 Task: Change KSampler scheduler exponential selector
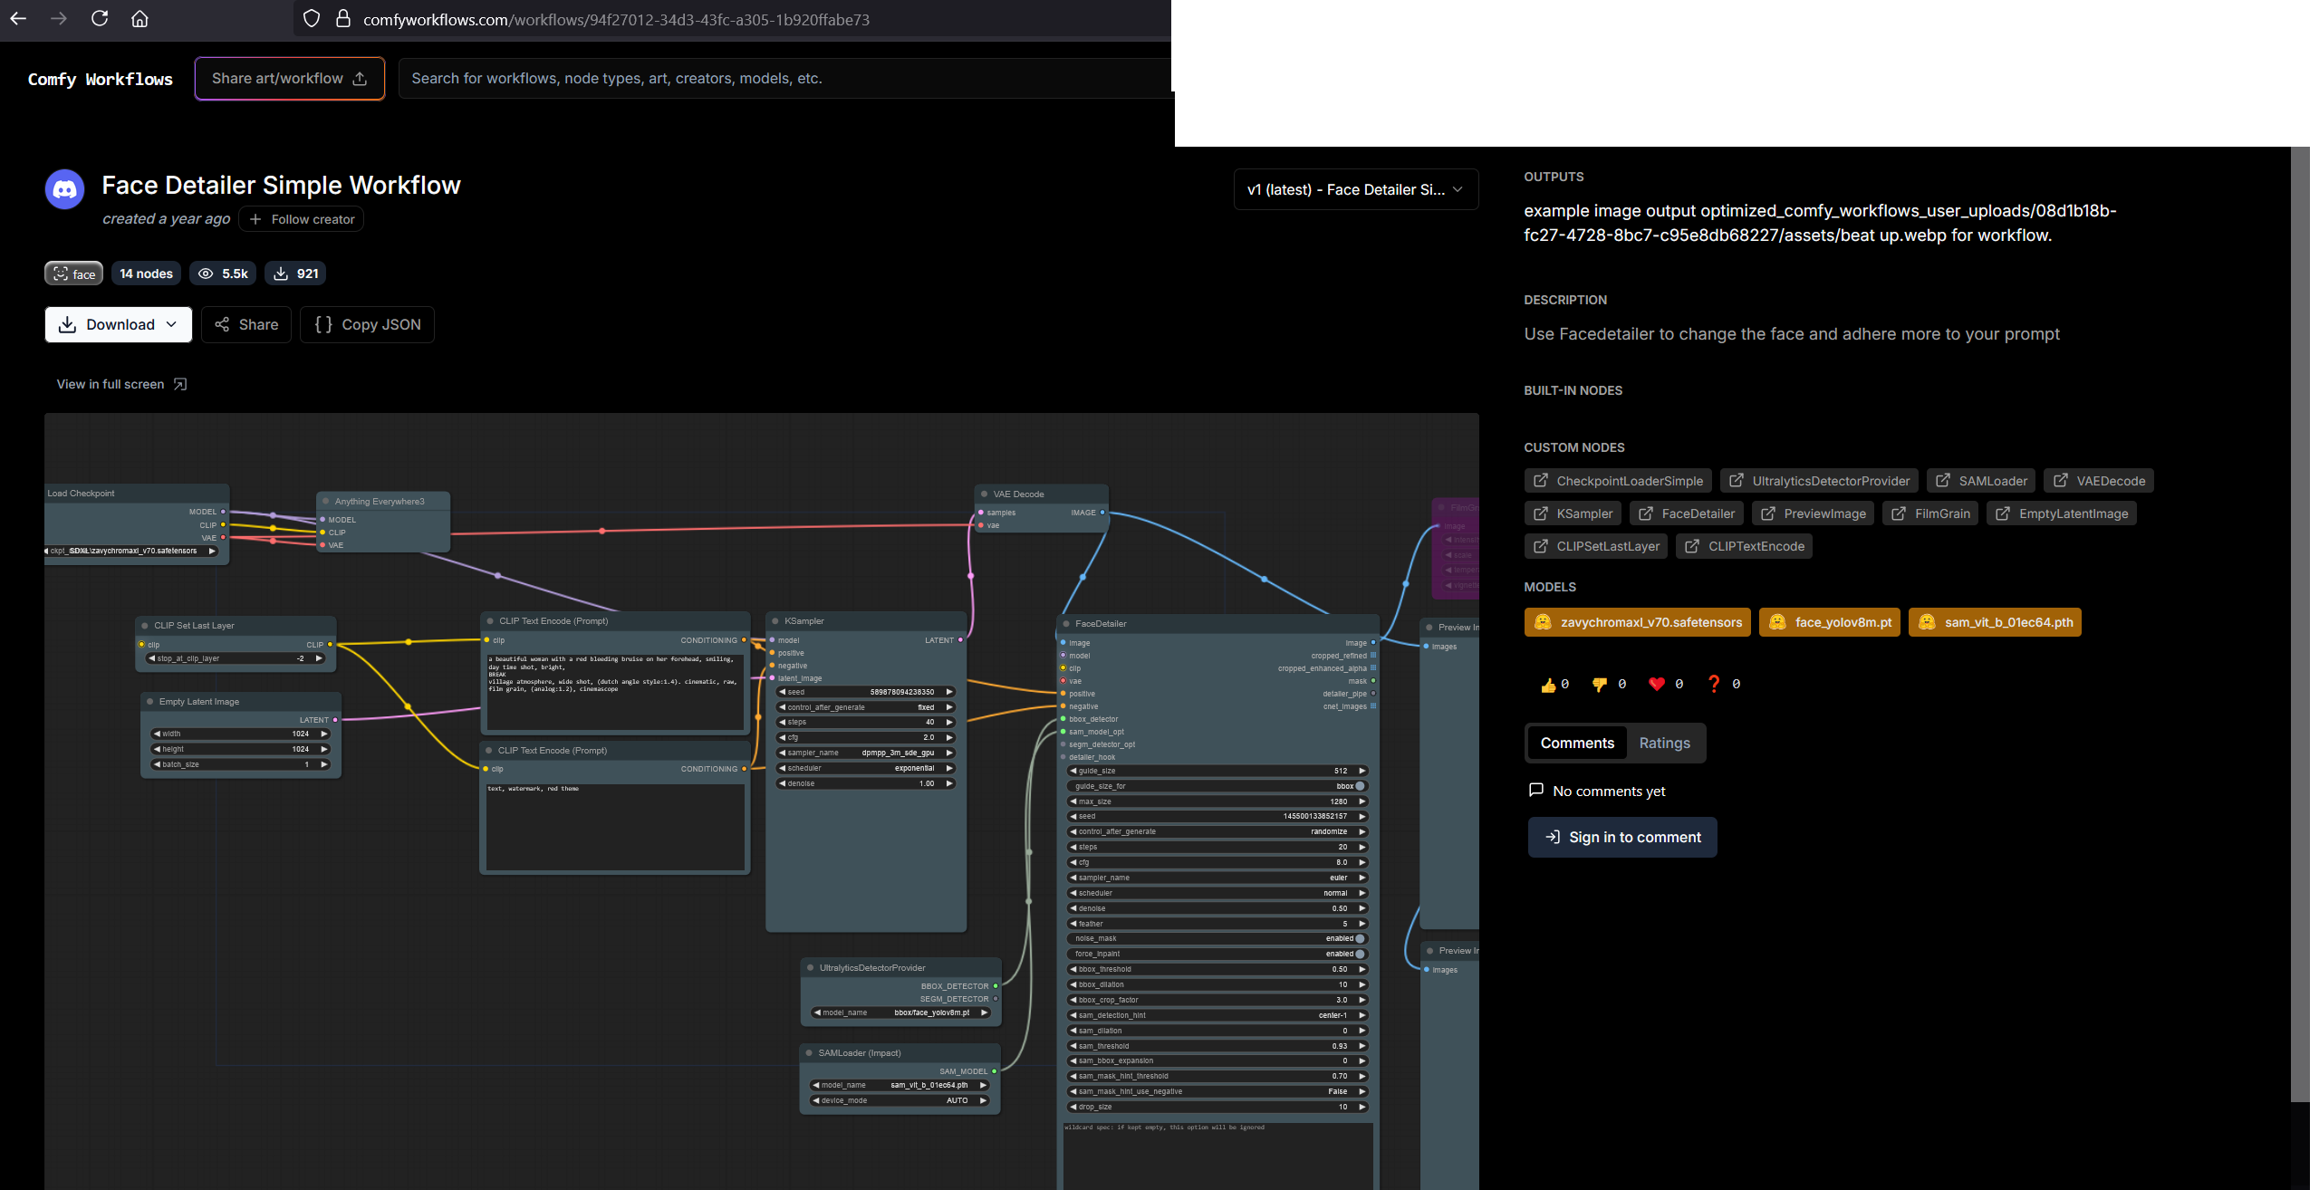(866, 768)
